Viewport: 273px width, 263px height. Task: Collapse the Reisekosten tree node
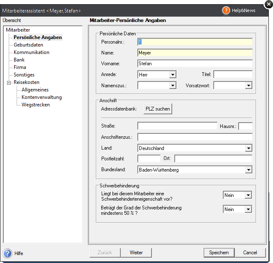(x=9, y=83)
